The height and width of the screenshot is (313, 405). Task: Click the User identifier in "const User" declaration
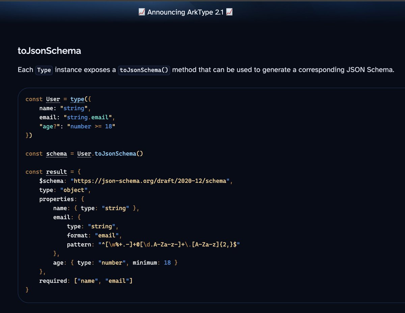click(53, 99)
